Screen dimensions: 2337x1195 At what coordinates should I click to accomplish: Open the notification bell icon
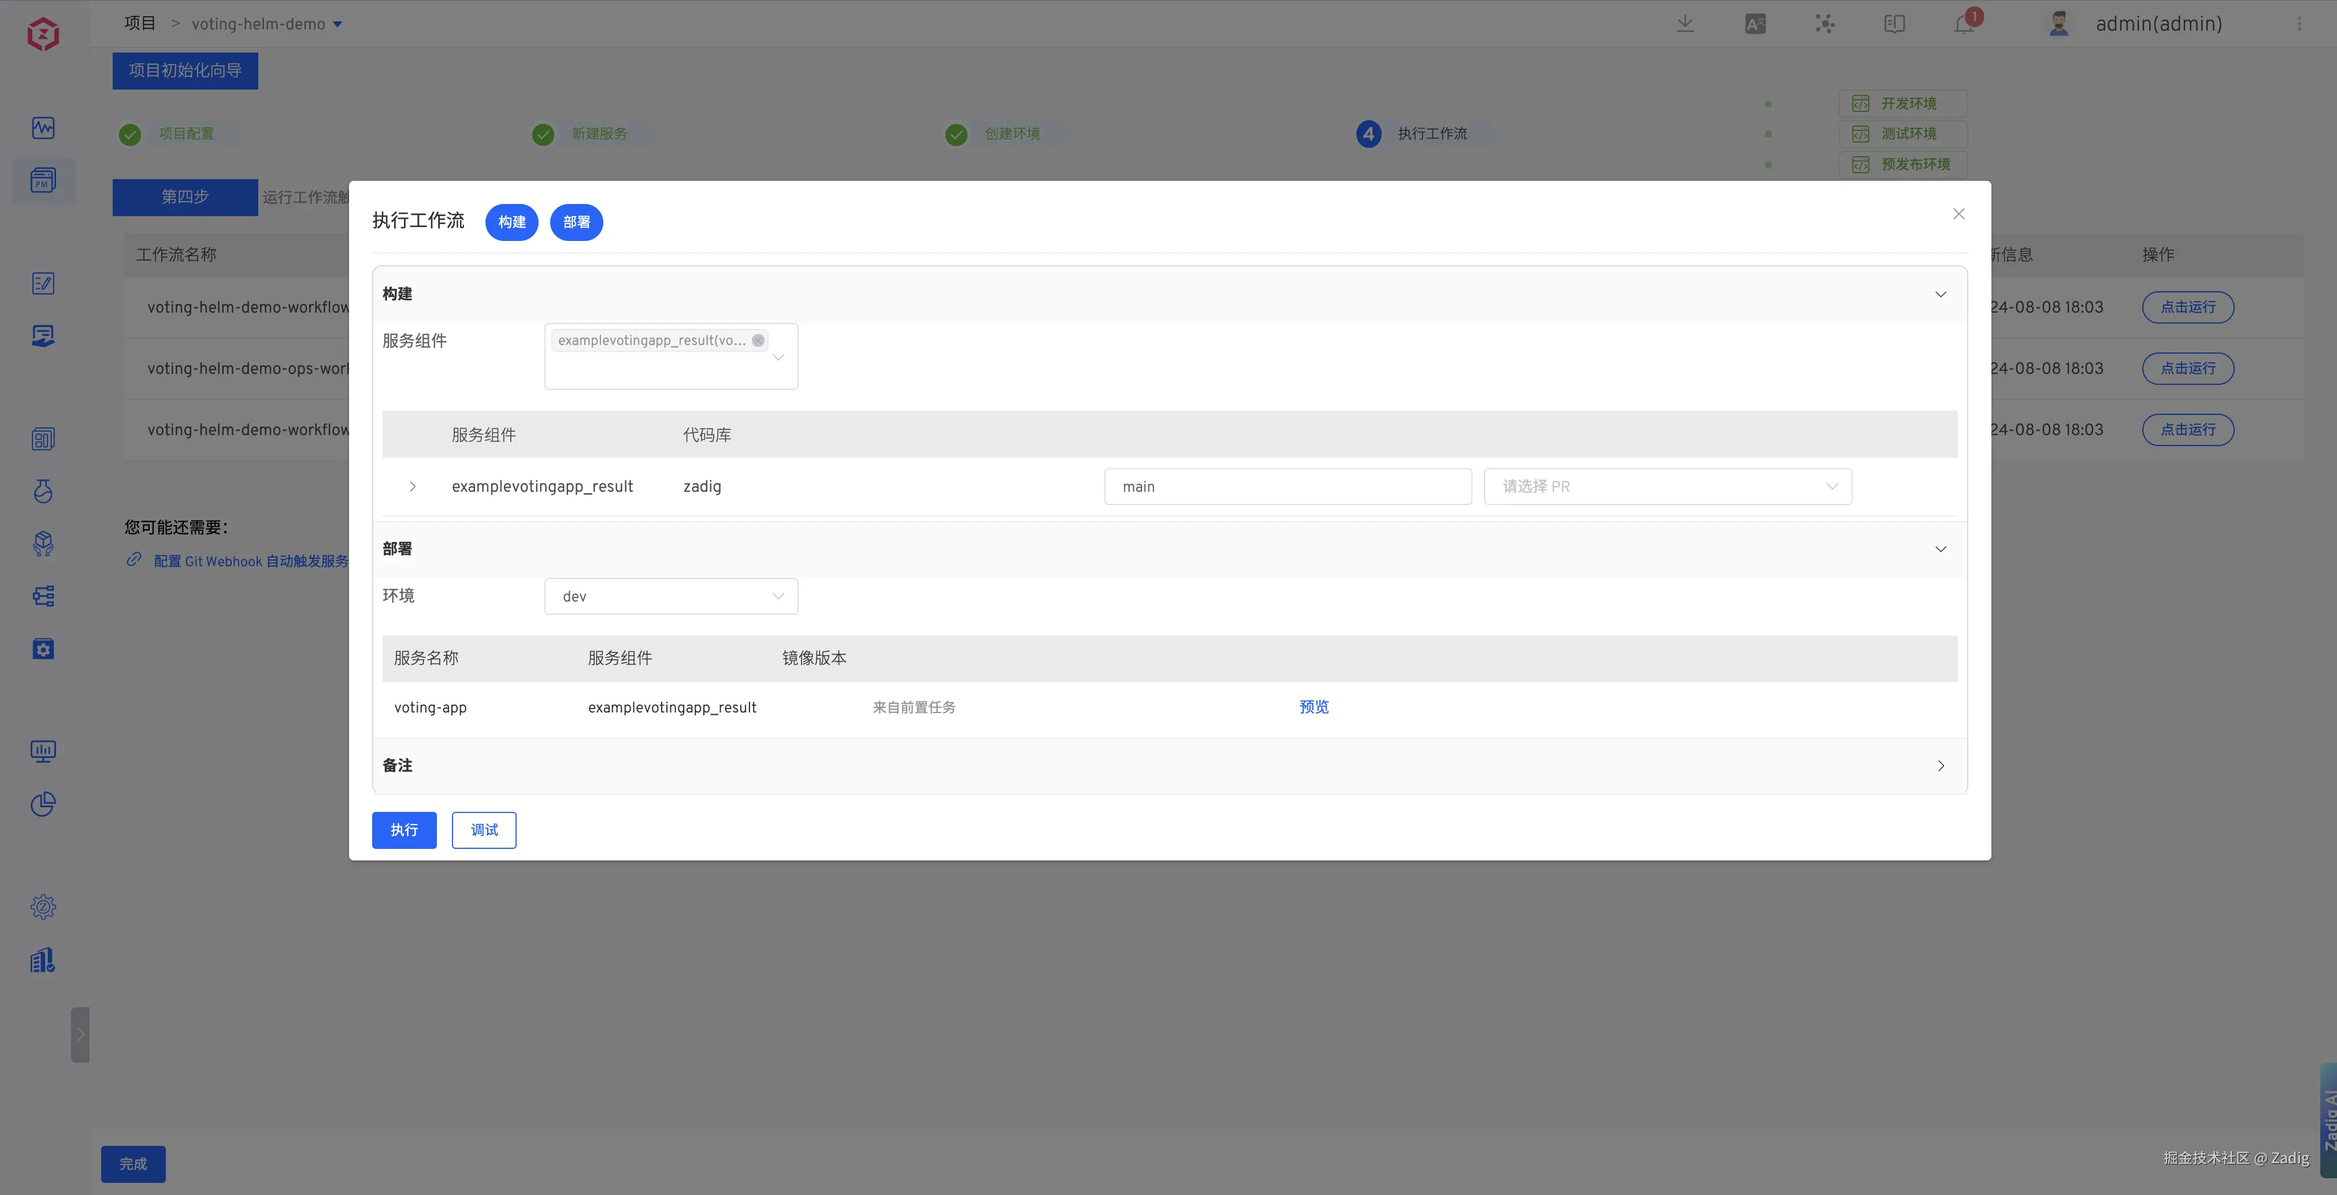click(x=1964, y=24)
